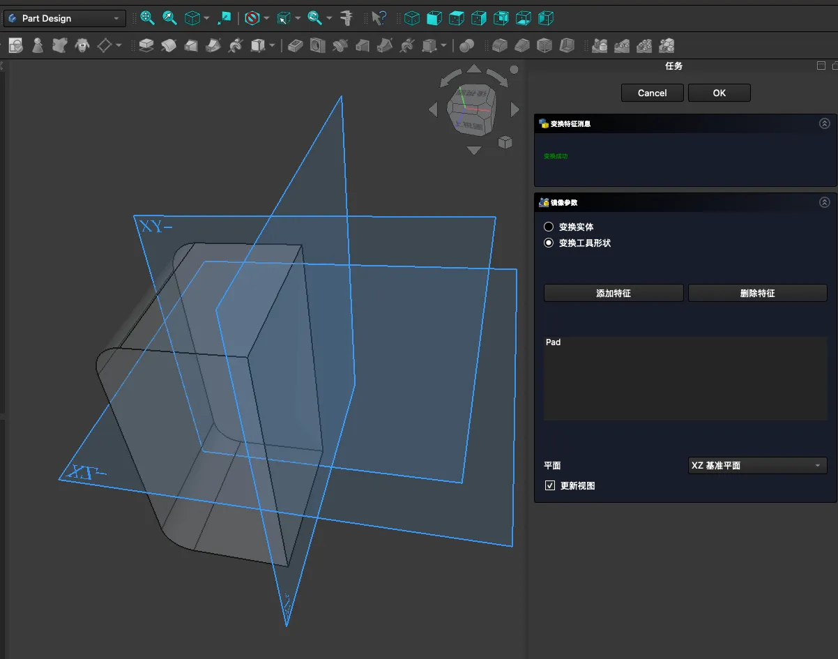
Task: Click the Boolean operation spheres icon
Action: [466, 46]
